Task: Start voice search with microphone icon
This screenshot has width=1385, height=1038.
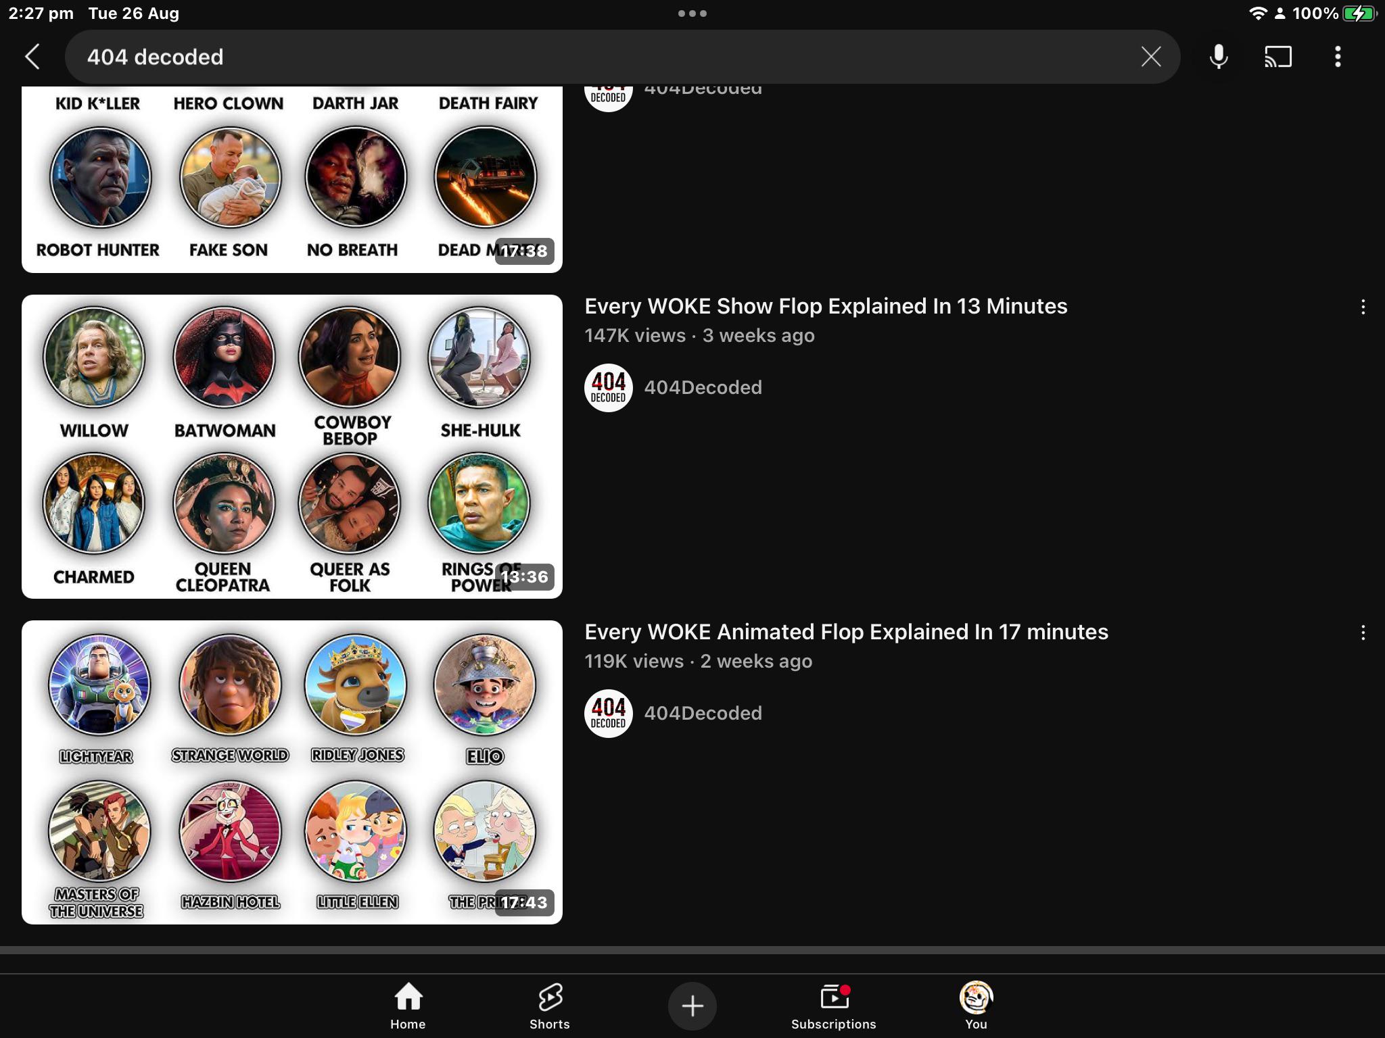Action: (1219, 57)
